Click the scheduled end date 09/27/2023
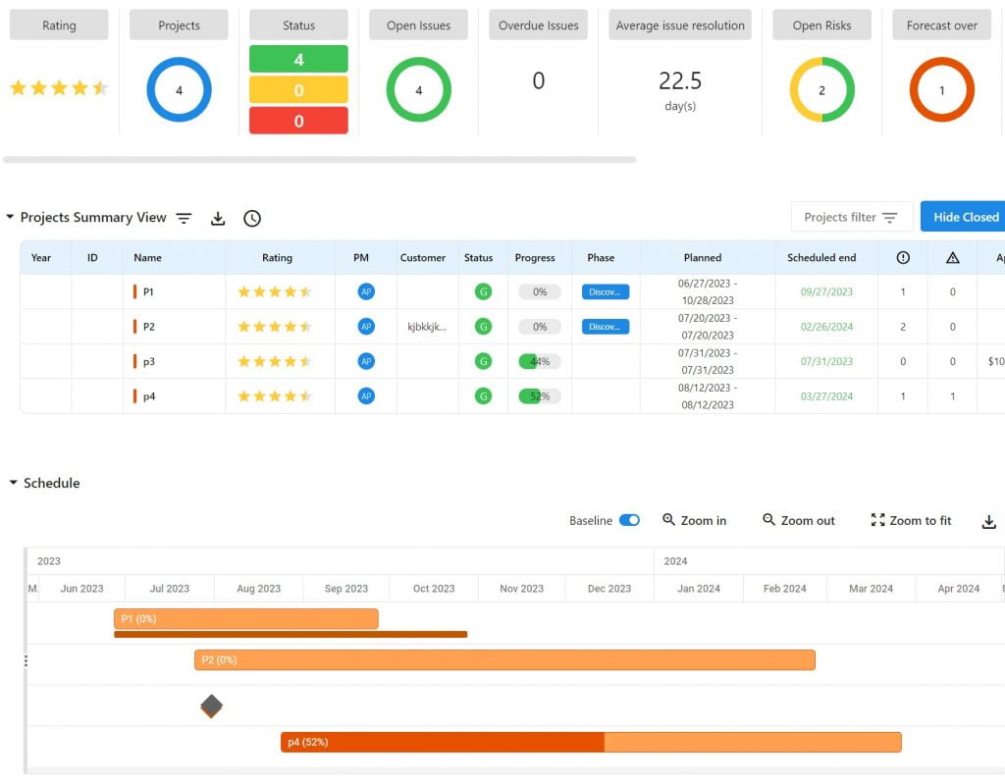 pos(826,291)
